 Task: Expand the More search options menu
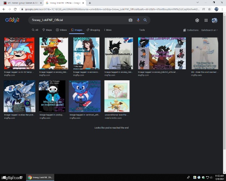(x=108, y=30)
